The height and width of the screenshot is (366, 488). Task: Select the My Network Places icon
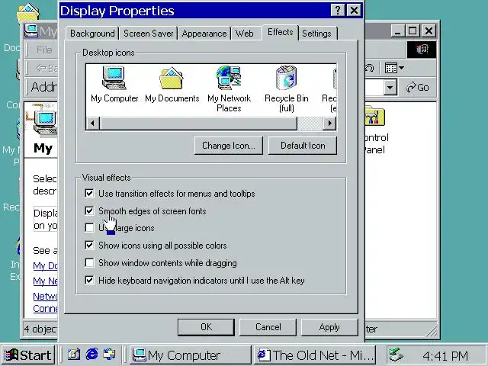tap(229, 89)
